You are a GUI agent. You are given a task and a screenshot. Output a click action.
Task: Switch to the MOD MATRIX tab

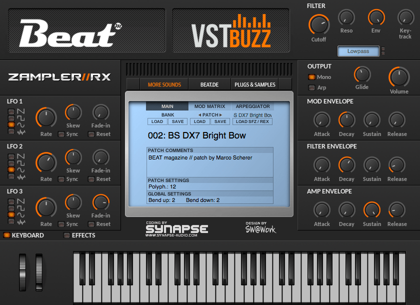tap(209, 106)
